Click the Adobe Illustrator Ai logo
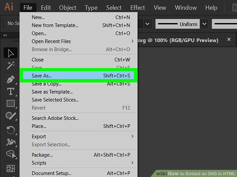Viewport: 237px width, 177px height. [x=9, y=7]
